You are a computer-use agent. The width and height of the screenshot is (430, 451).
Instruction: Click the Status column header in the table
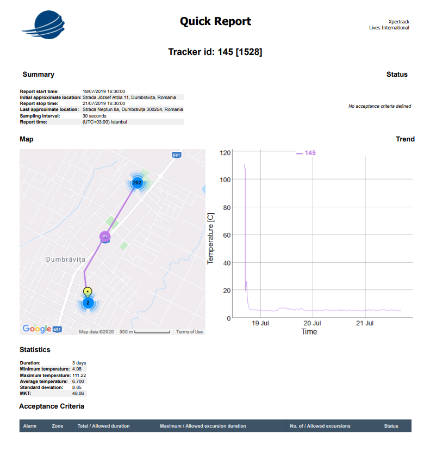click(391, 426)
